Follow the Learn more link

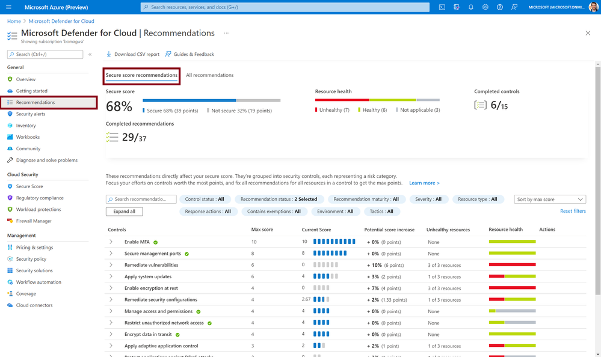[424, 183]
